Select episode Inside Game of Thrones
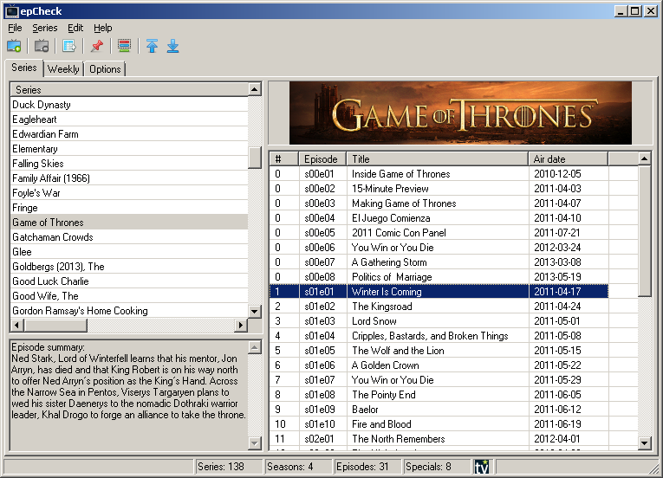 [x=439, y=174]
